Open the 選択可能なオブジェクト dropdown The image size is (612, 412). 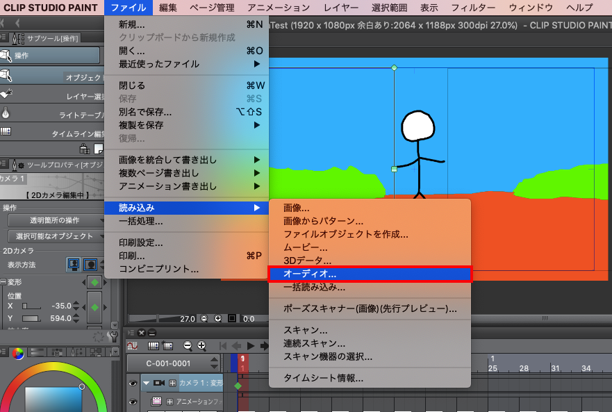56,236
